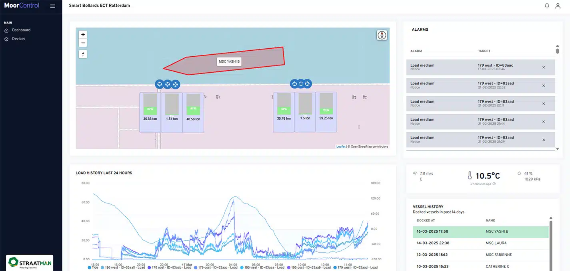Click vessel history scrollbar up arrow
Image resolution: width=570 pixels, height=271 pixels.
[x=552, y=218]
